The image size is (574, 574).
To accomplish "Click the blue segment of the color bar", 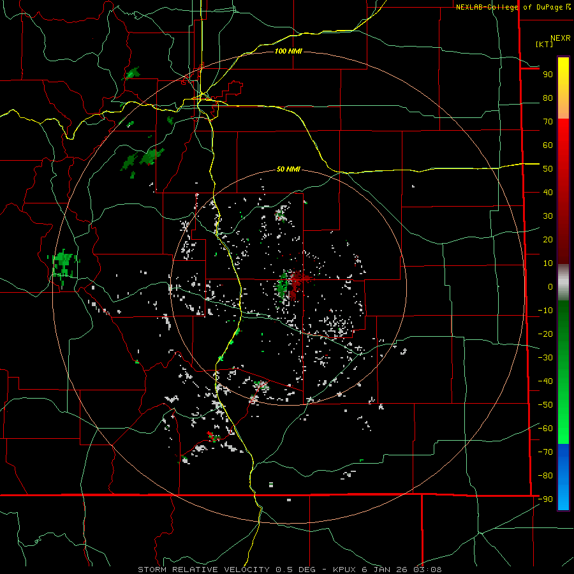I will [563, 477].
